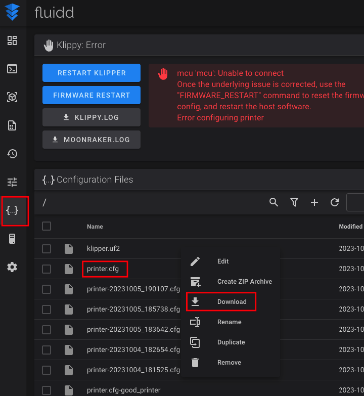Image resolution: width=364 pixels, height=396 pixels.
Task: Open the Jobs file list icon
Action: pyautogui.click(x=12, y=125)
